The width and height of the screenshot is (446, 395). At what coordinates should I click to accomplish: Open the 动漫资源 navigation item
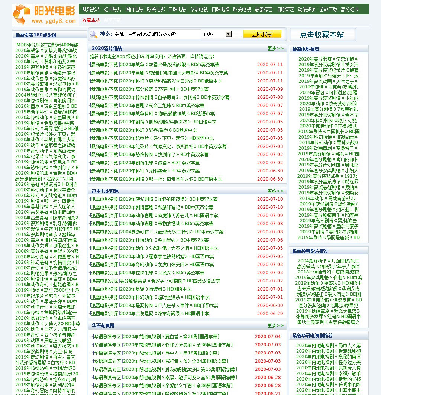coord(307,9)
